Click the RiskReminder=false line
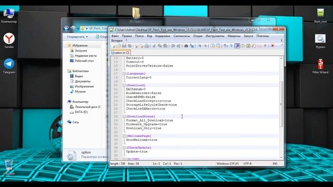 coord(144,93)
